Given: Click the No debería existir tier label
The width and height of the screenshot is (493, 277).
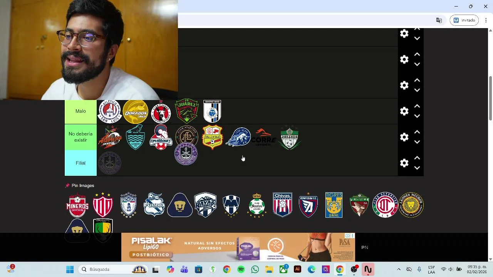Looking at the screenshot, I should 80,137.
